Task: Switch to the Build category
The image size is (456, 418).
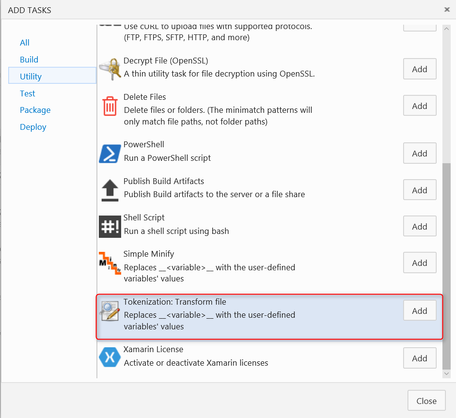Action: tap(29, 60)
